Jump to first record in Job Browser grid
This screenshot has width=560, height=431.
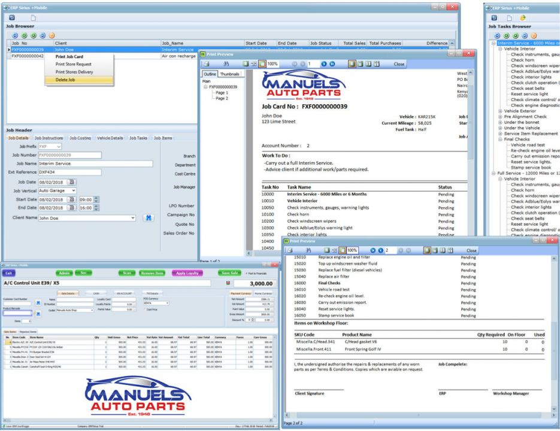coord(15,35)
